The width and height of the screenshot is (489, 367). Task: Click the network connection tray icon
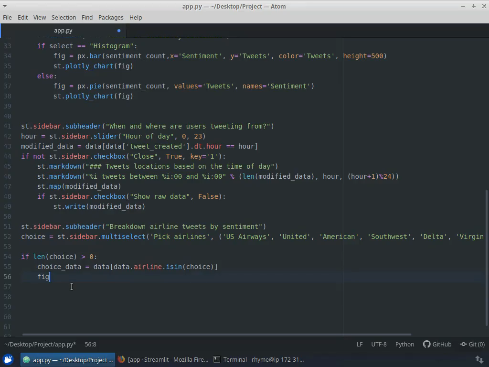click(479, 359)
